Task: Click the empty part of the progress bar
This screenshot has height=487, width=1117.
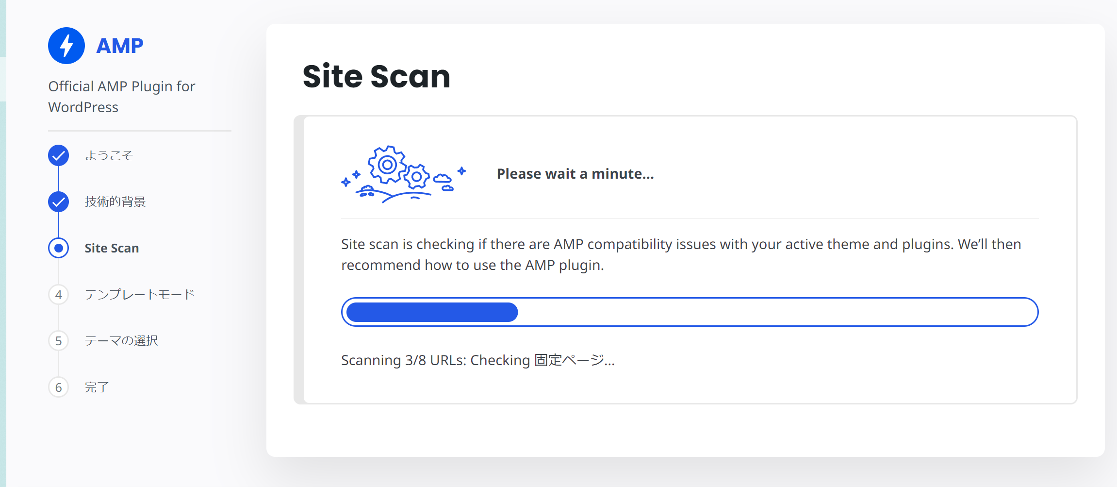Action: tap(776, 312)
